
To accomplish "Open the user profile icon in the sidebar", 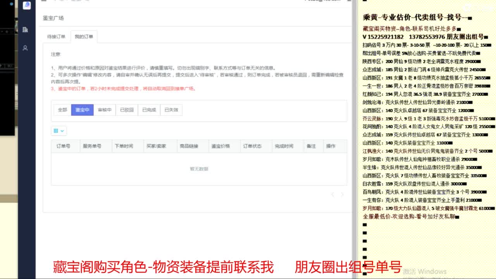I will coord(25,48).
